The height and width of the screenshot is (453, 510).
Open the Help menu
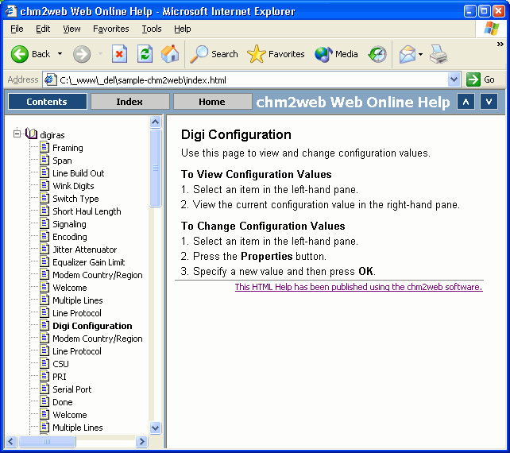183,29
